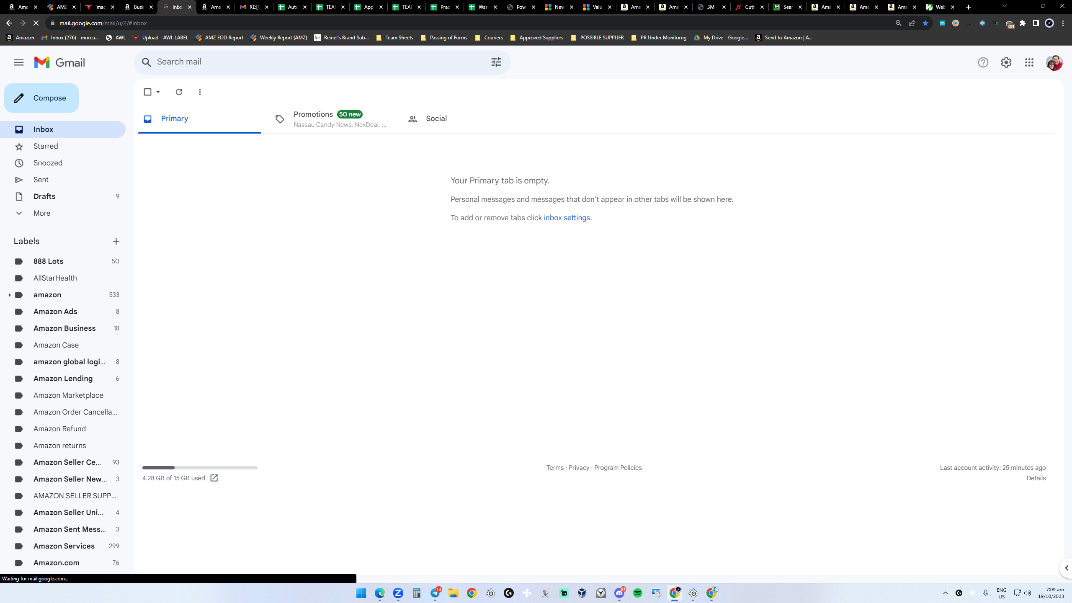
Task: Switch to the Primary tab
Action: click(200, 119)
